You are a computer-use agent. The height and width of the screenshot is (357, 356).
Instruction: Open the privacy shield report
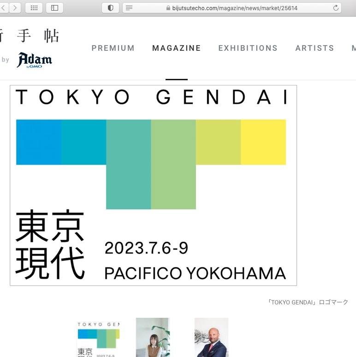pos(110,8)
